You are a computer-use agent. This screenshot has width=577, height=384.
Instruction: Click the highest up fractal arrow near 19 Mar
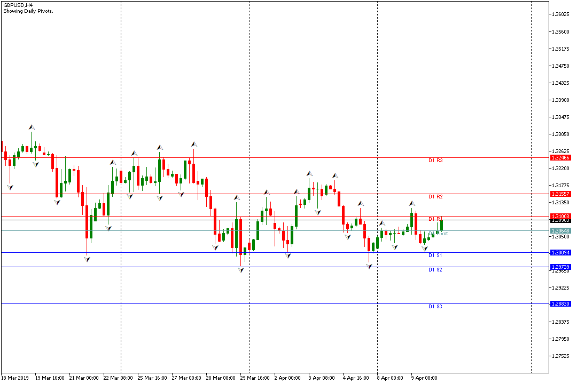click(x=32, y=127)
